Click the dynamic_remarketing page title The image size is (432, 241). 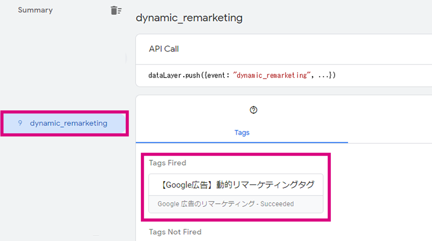tap(189, 18)
